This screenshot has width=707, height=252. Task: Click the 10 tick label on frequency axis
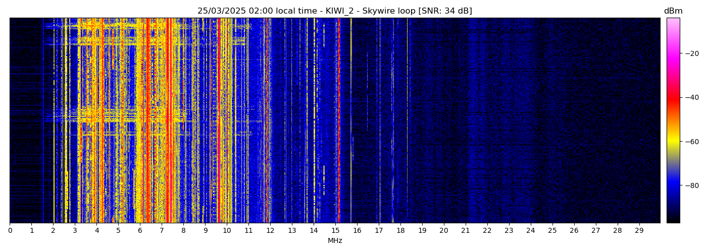[x=227, y=231]
